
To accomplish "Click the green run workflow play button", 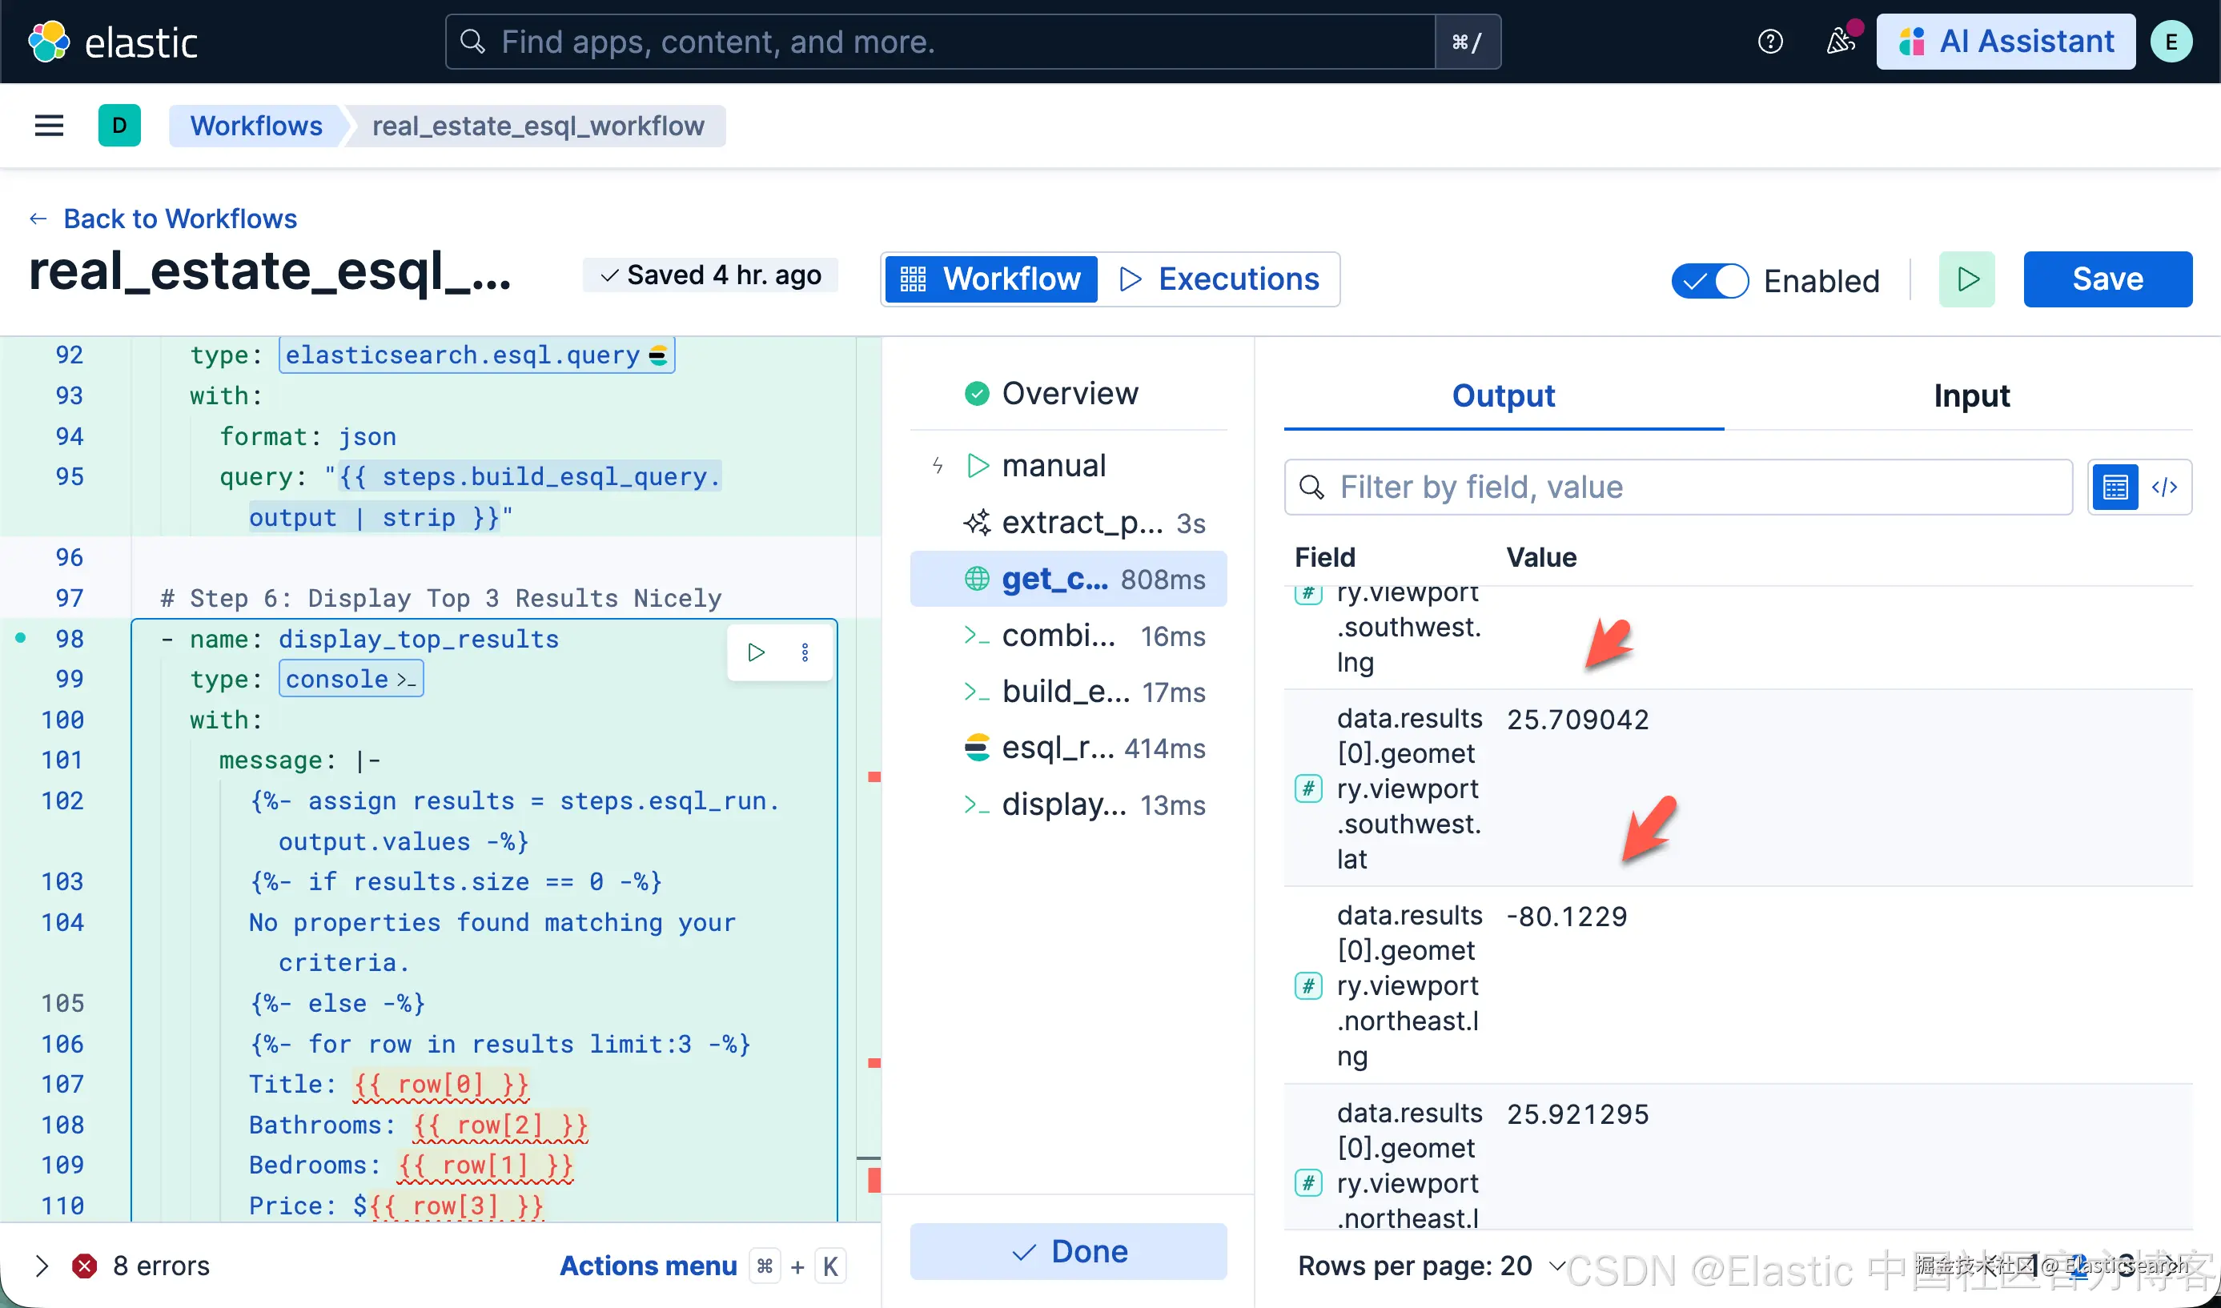I will tap(1966, 279).
